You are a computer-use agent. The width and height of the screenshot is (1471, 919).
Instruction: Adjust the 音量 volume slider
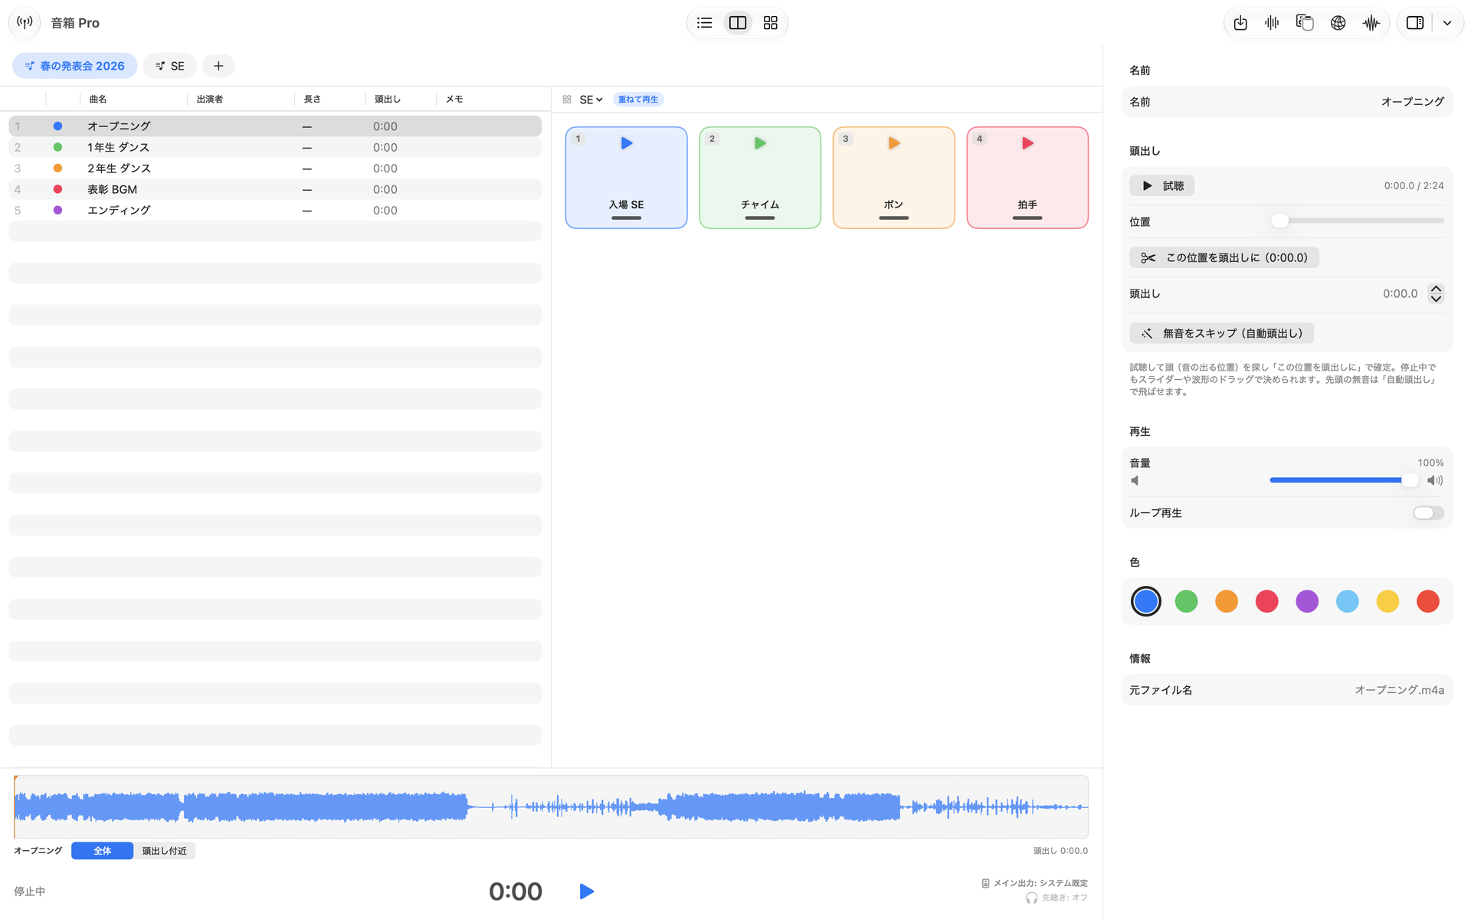click(x=1343, y=480)
